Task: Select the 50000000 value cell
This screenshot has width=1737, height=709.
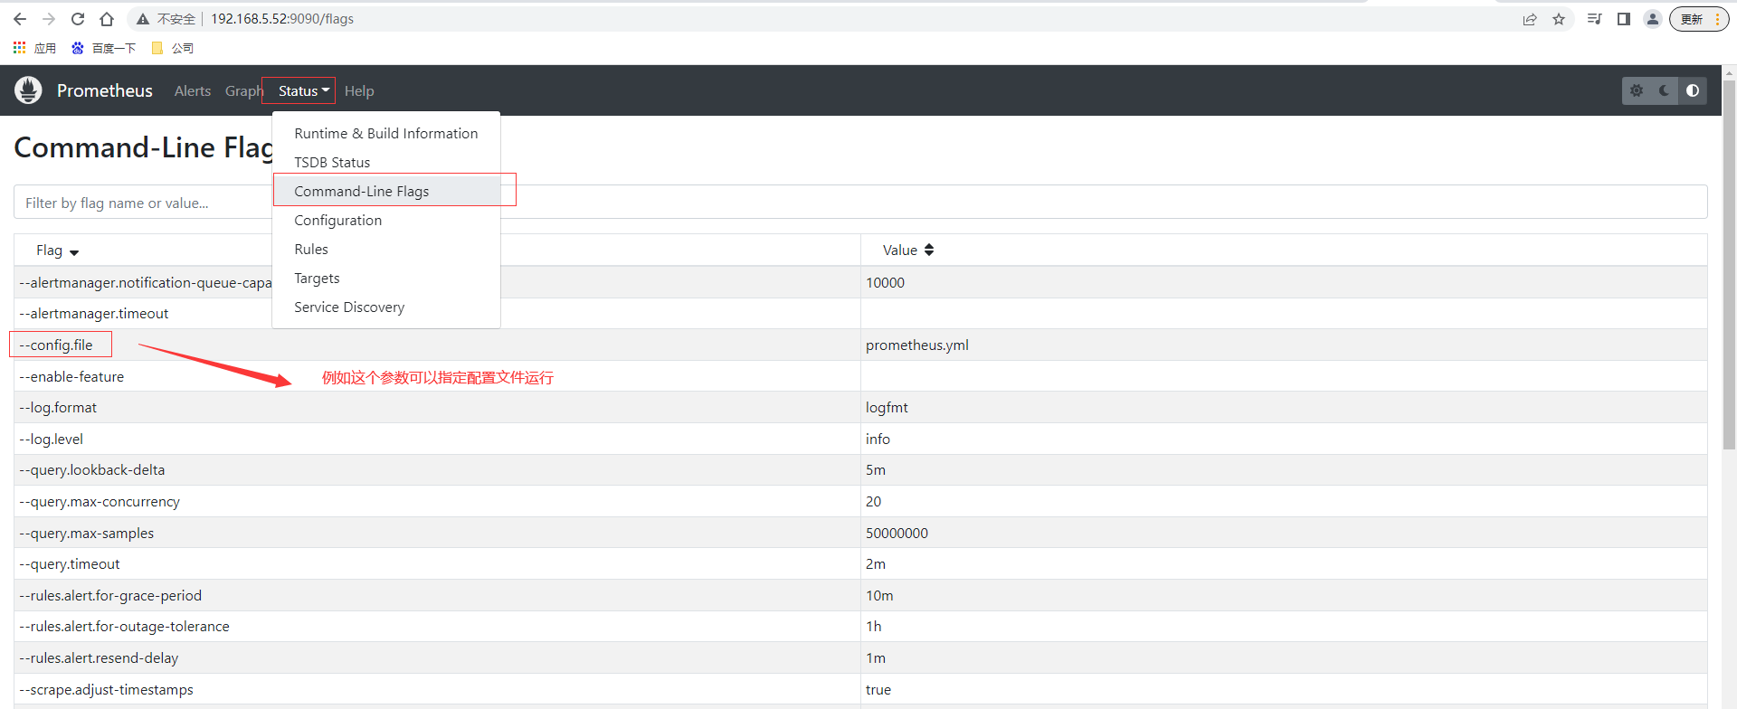Action: coord(1284,533)
